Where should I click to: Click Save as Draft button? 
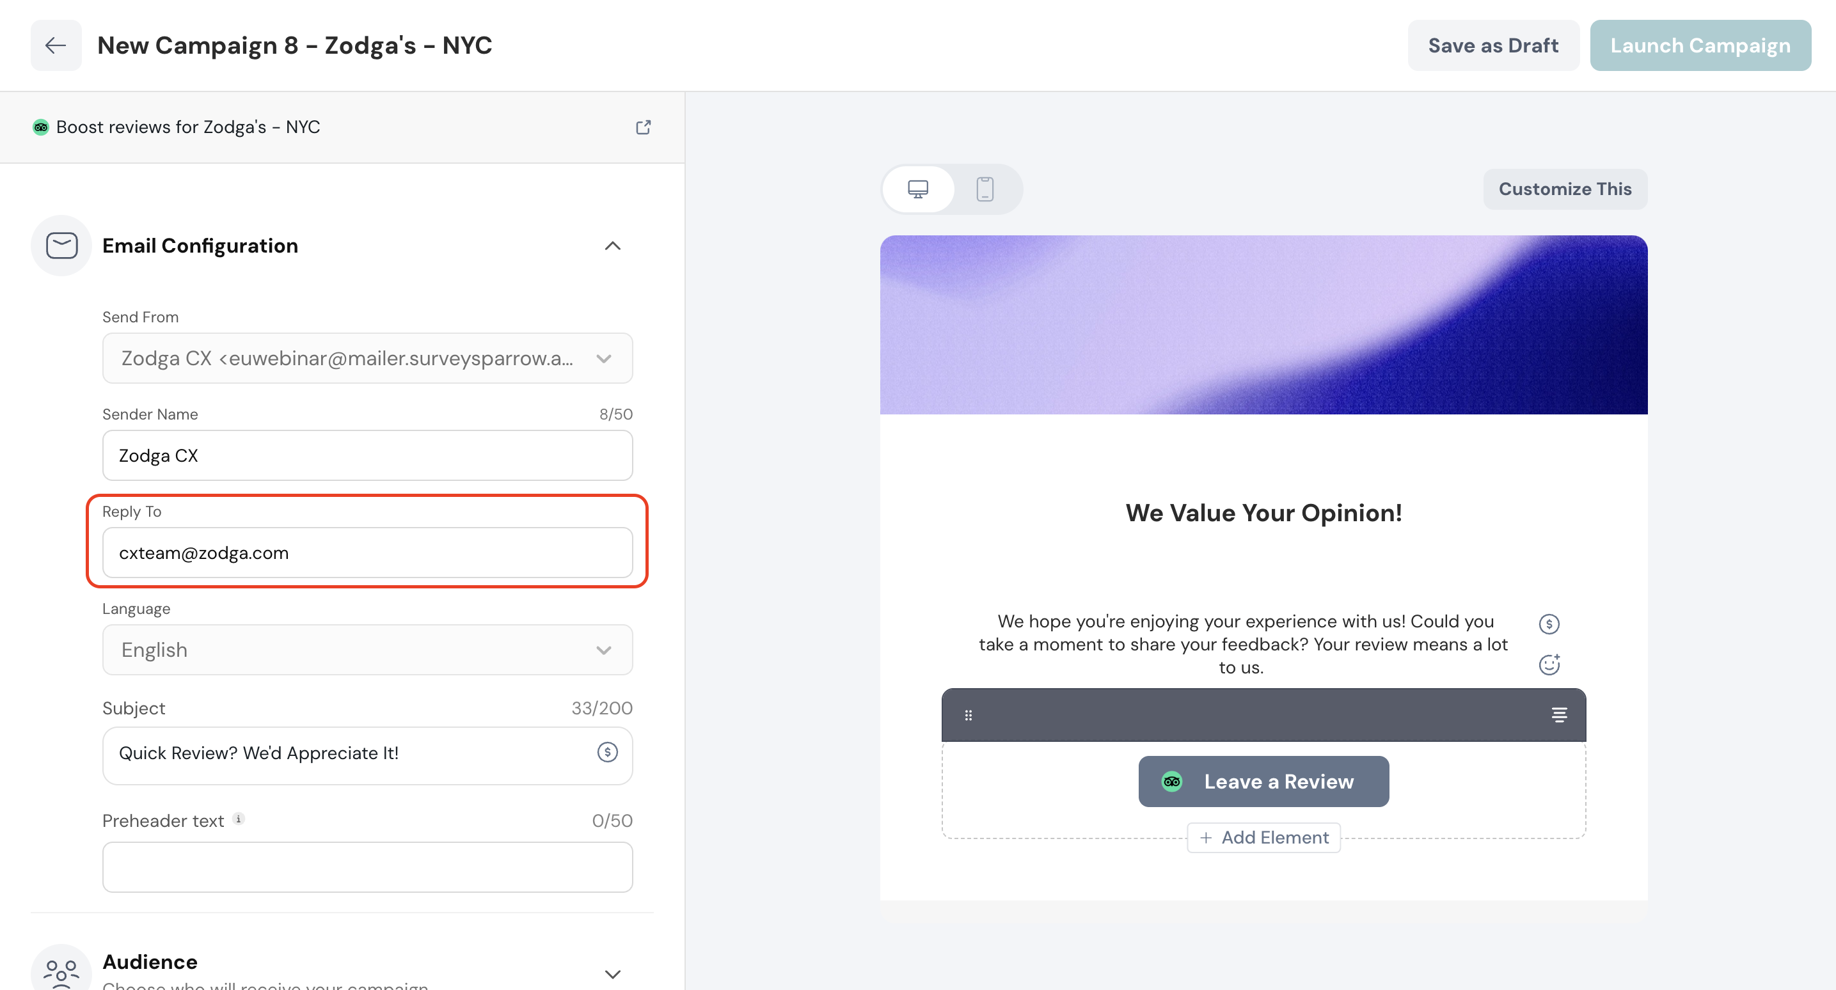click(x=1492, y=45)
